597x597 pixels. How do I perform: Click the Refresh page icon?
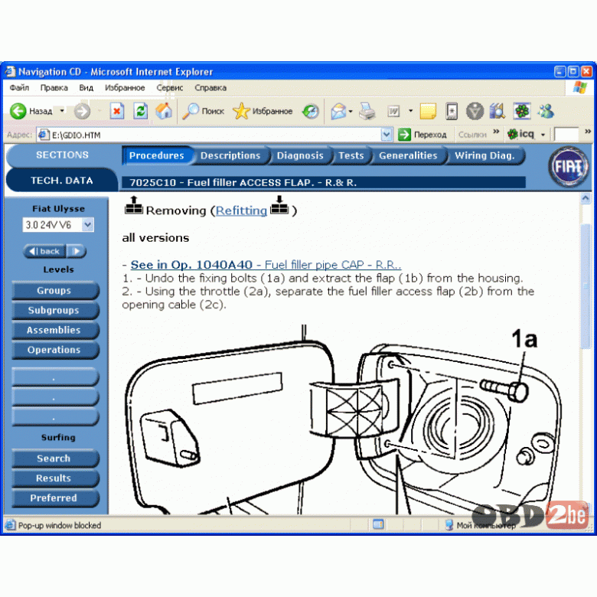(141, 111)
